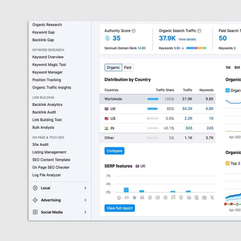Image resolution: width=241 pixels, height=241 pixels.
Task: Click the UK keywords value 4.8K
Action: coord(210,109)
